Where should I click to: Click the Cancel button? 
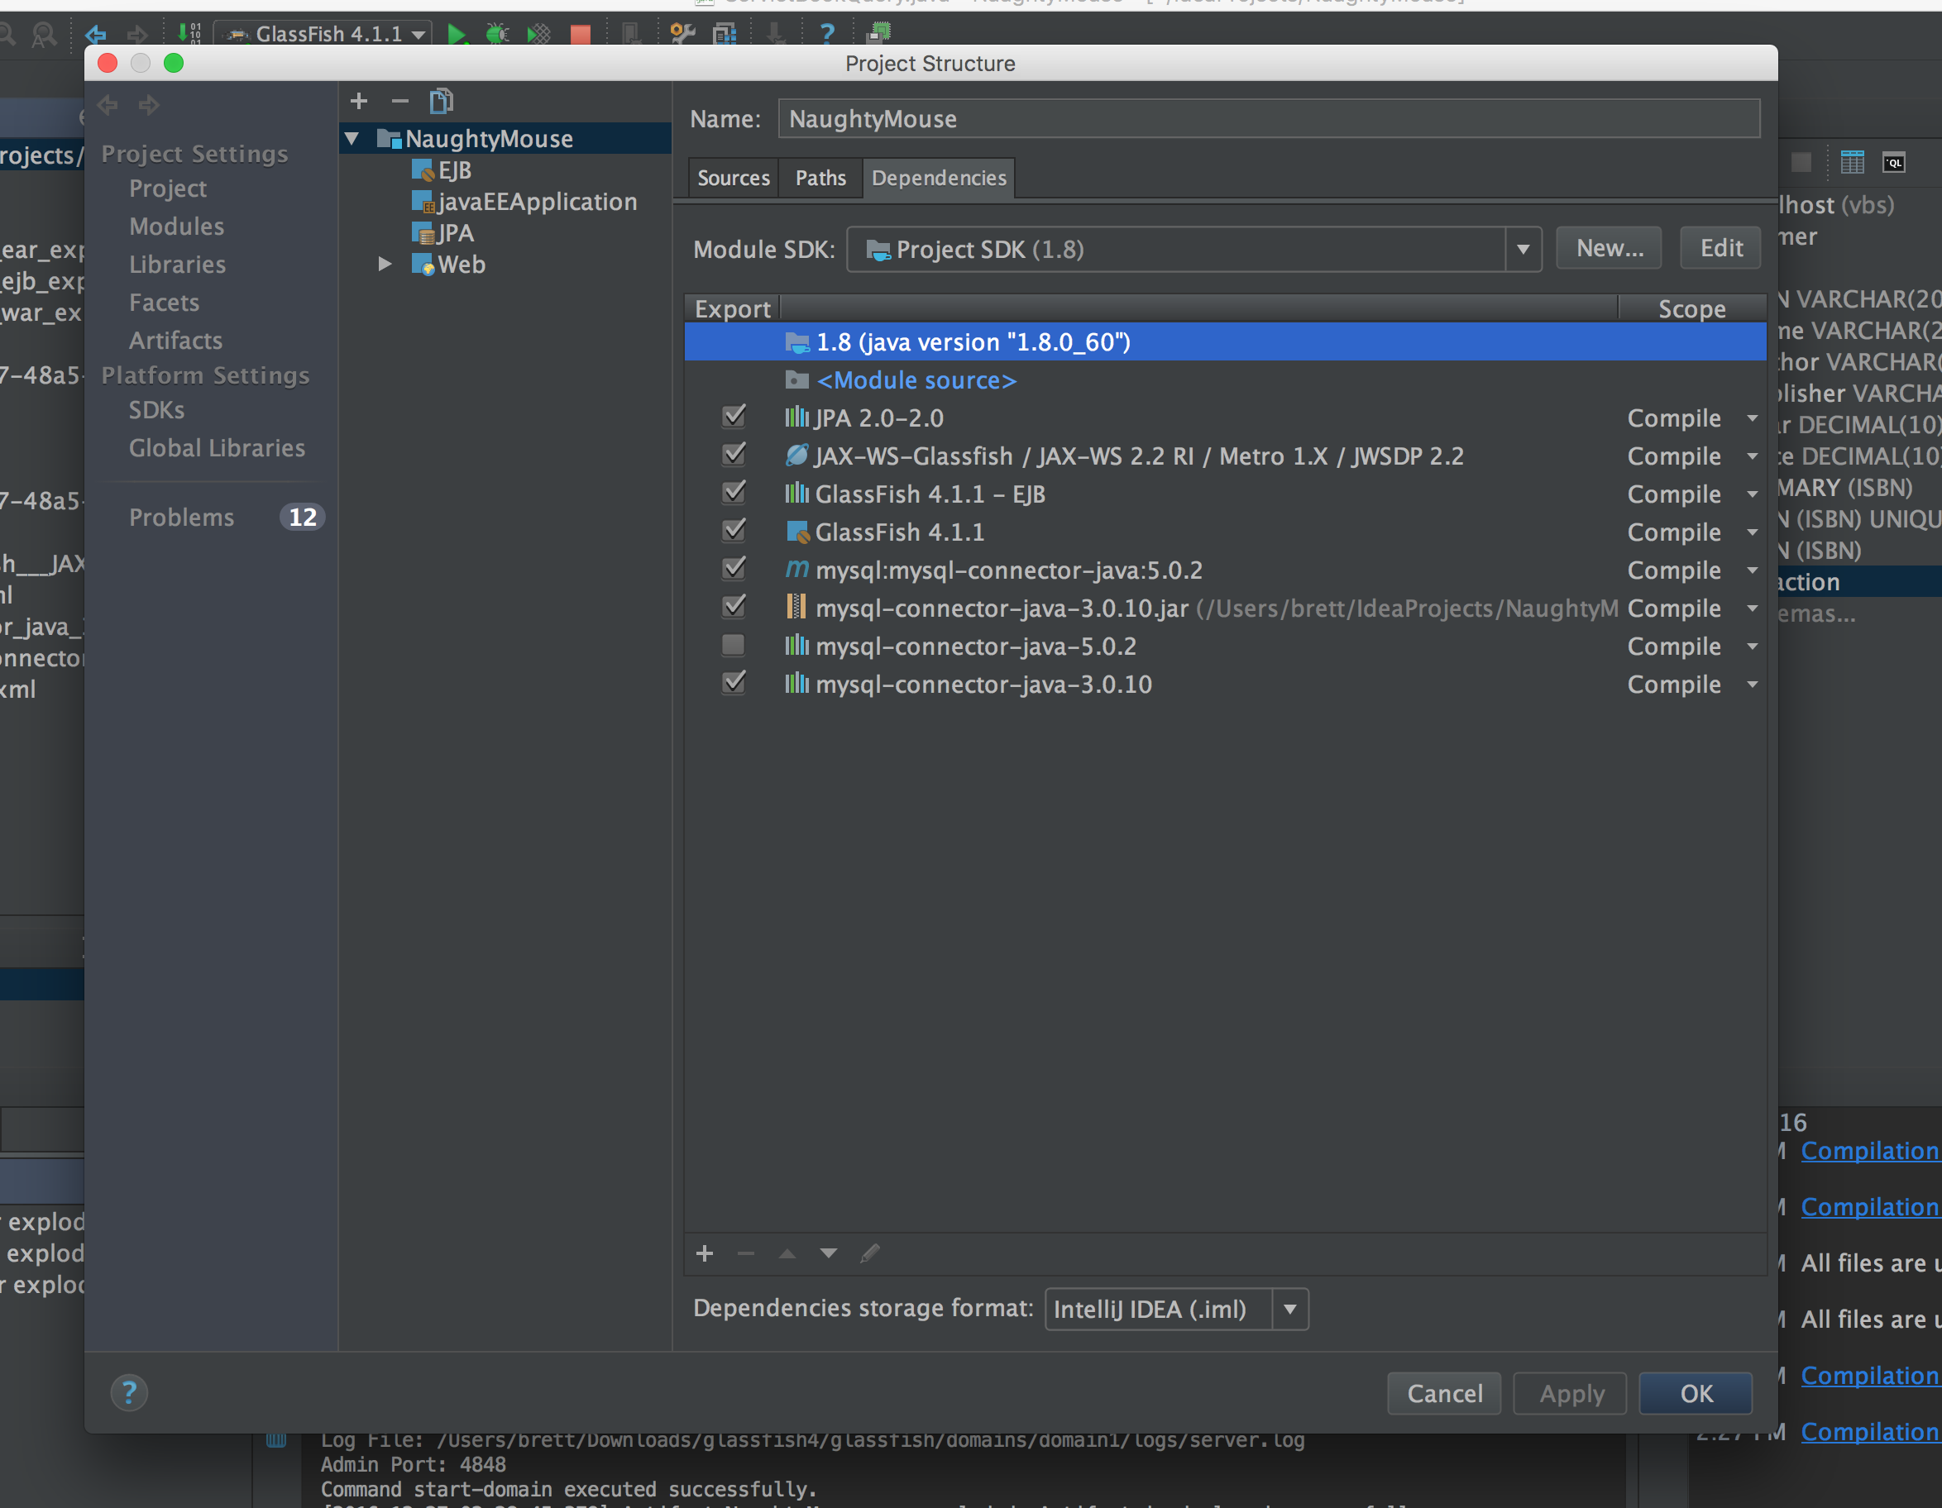1444,1392
